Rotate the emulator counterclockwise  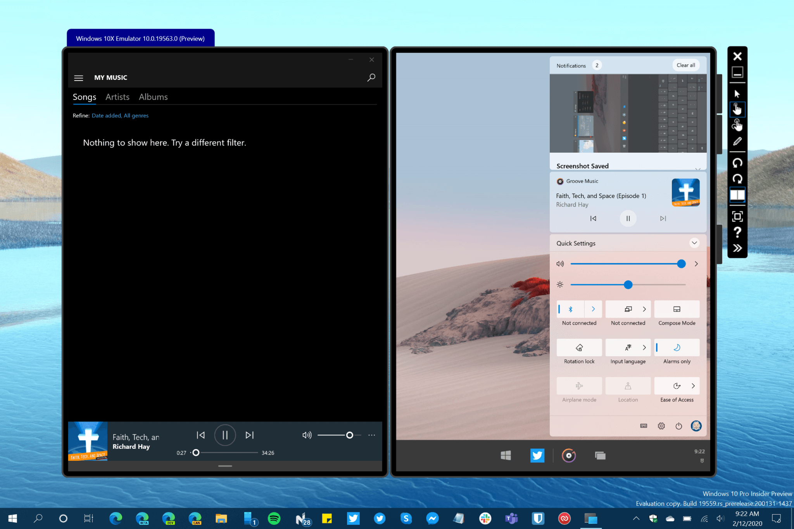737,162
